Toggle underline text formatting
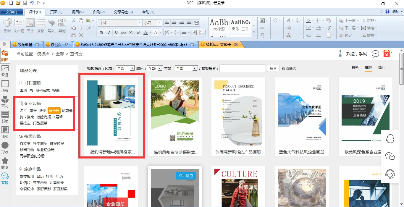Image resolution: width=404 pixels, height=207 pixels. (x=116, y=33)
